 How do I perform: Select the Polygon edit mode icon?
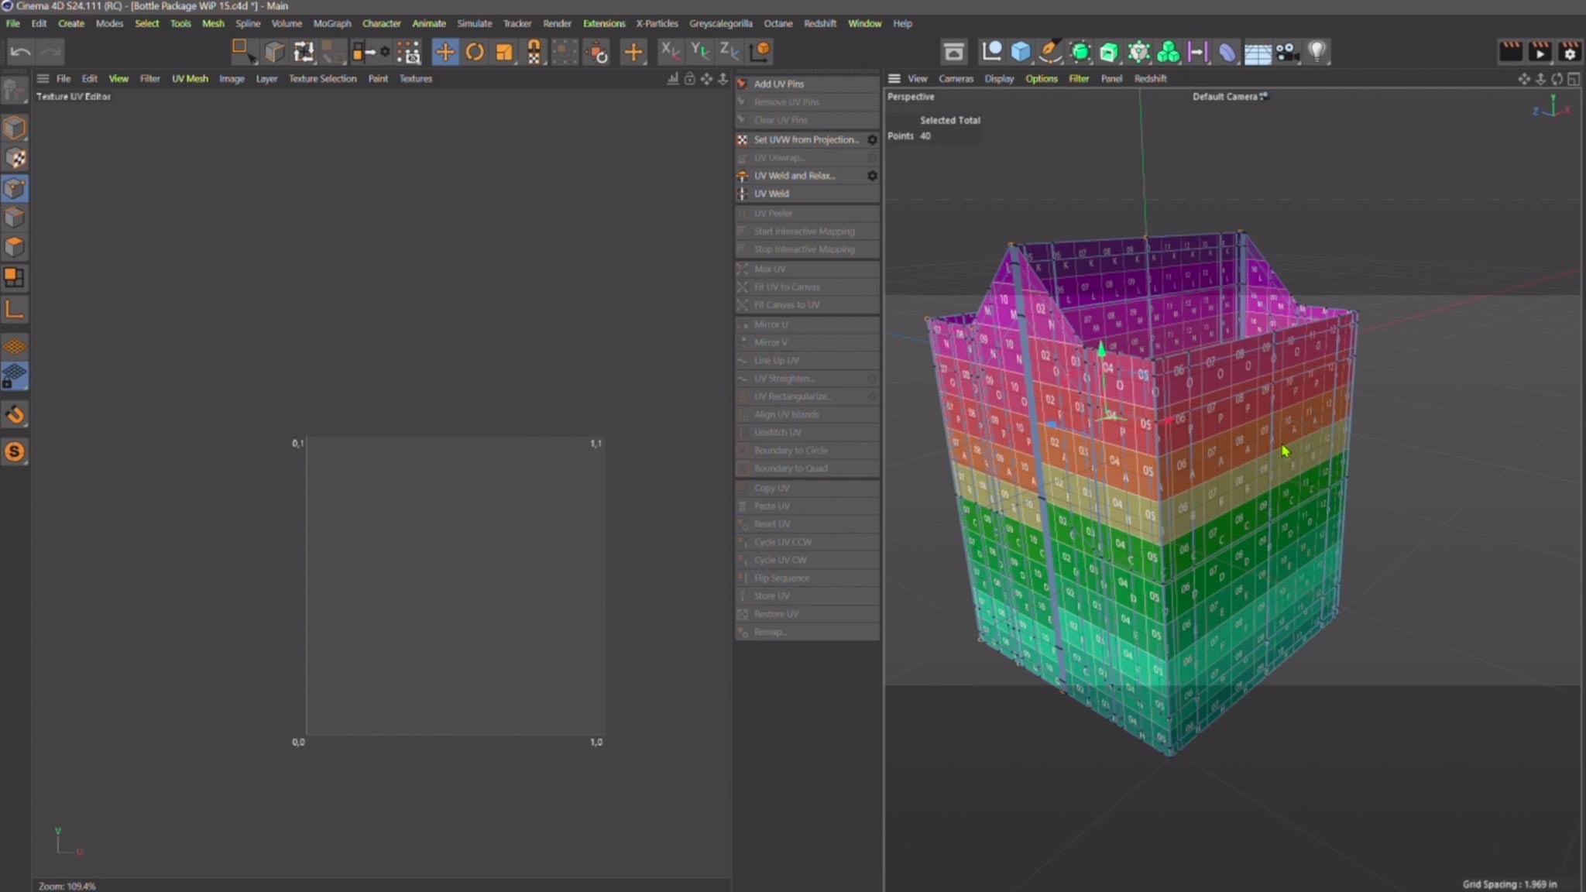tap(15, 247)
